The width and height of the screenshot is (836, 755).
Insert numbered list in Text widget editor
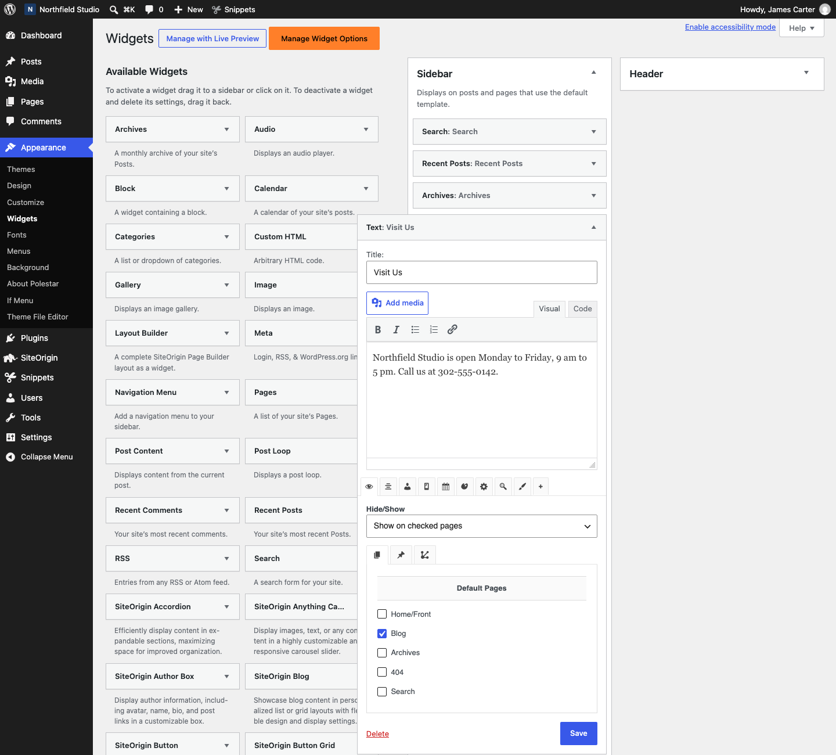pyautogui.click(x=434, y=330)
